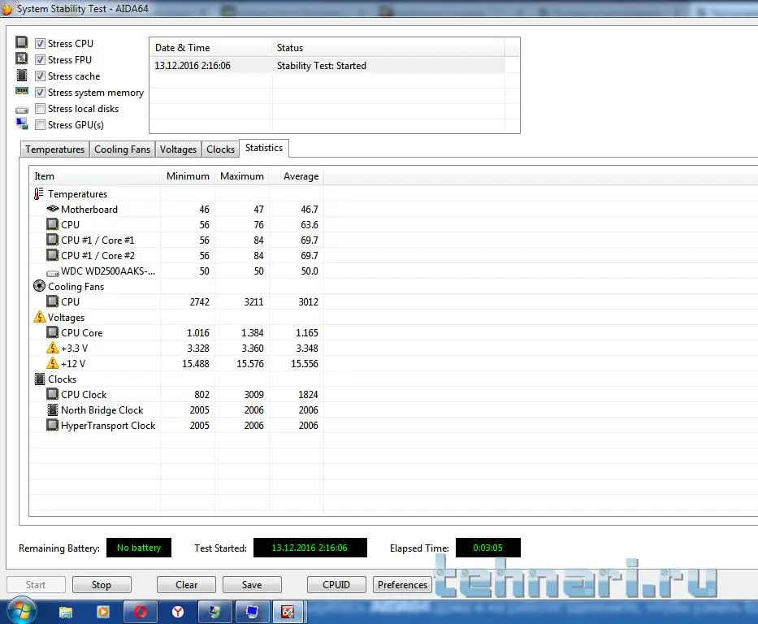Click the Cooling Fans group fan icon
This screenshot has width=758, height=624.
(39, 286)
